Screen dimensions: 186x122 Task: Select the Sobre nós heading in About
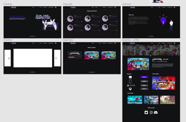[x=131, y=15]
